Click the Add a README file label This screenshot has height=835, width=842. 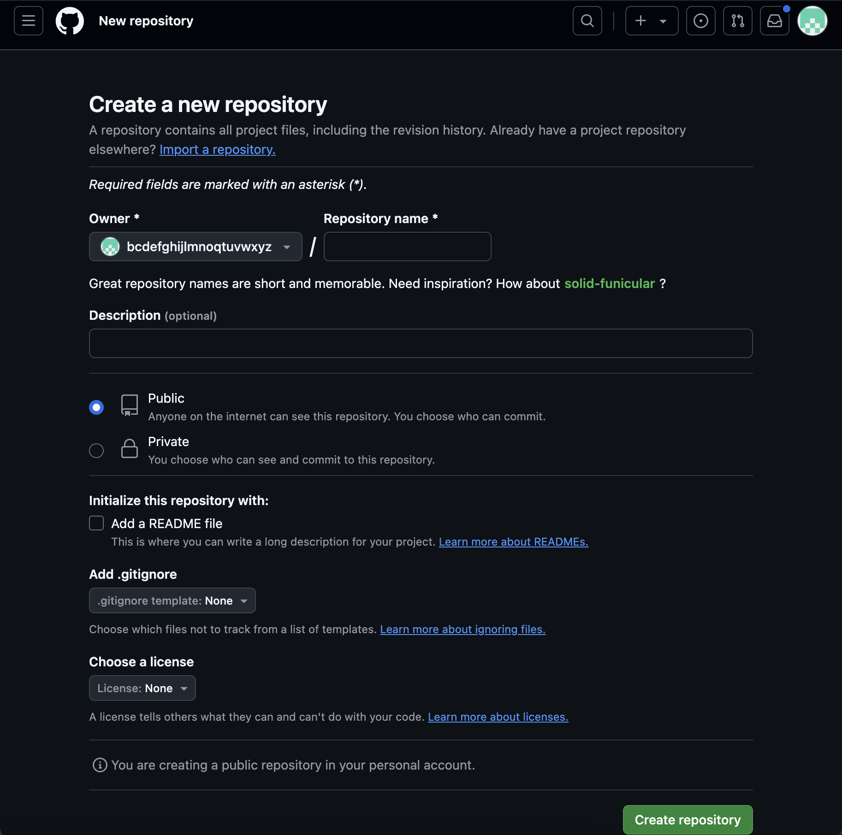166,523
